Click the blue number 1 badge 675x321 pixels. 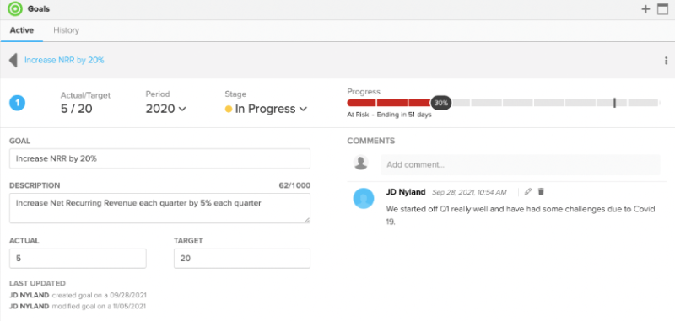tap(17, 103)
